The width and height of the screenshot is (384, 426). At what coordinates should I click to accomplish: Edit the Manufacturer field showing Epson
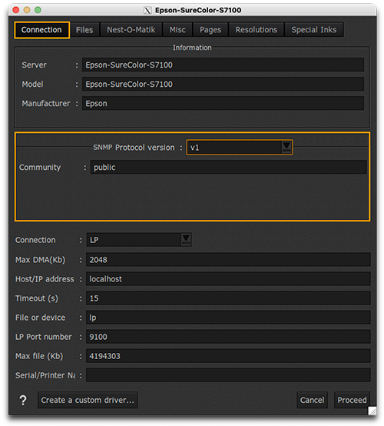[x=223, y=104]
